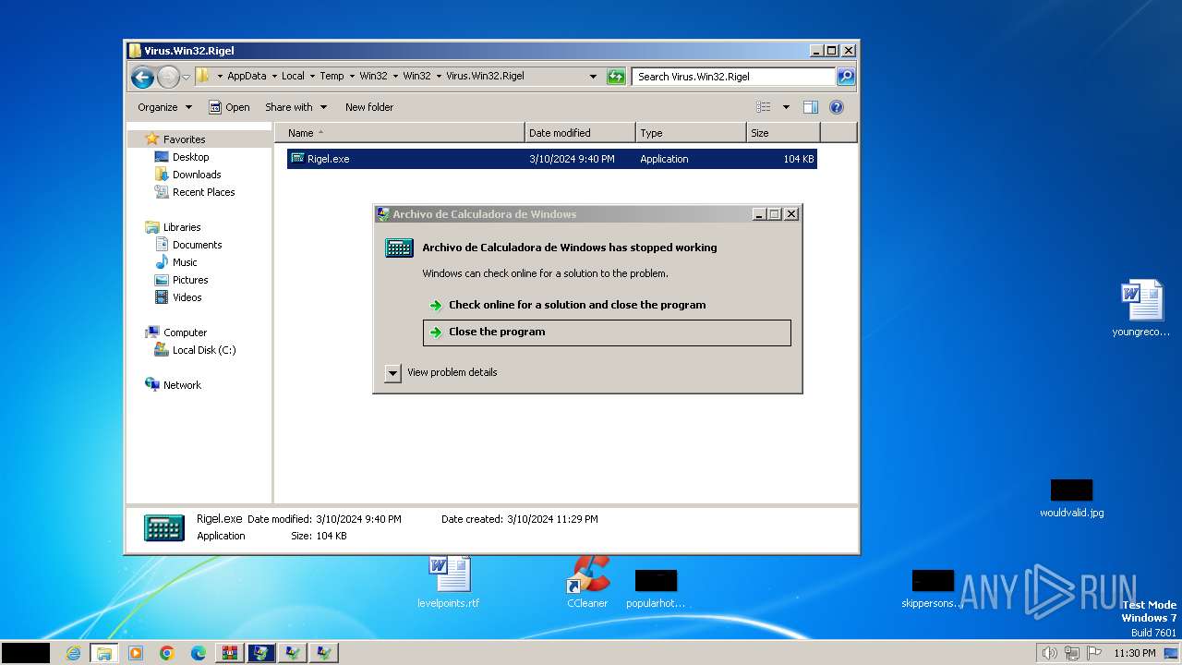Image resolution: width=1182 pixels, height=665 pixels.
Task: Toggle the preview pane icon
Action: point(811,107)
